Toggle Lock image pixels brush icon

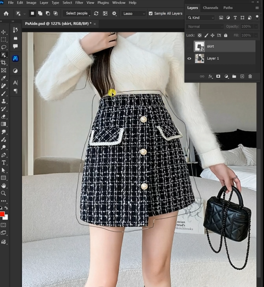(x=206, y=35)
